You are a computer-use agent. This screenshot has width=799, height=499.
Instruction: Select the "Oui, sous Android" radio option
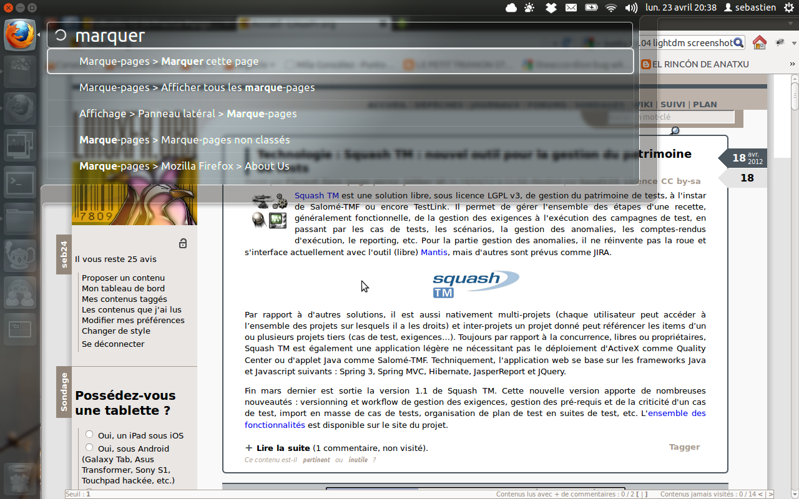click(89, 448)
